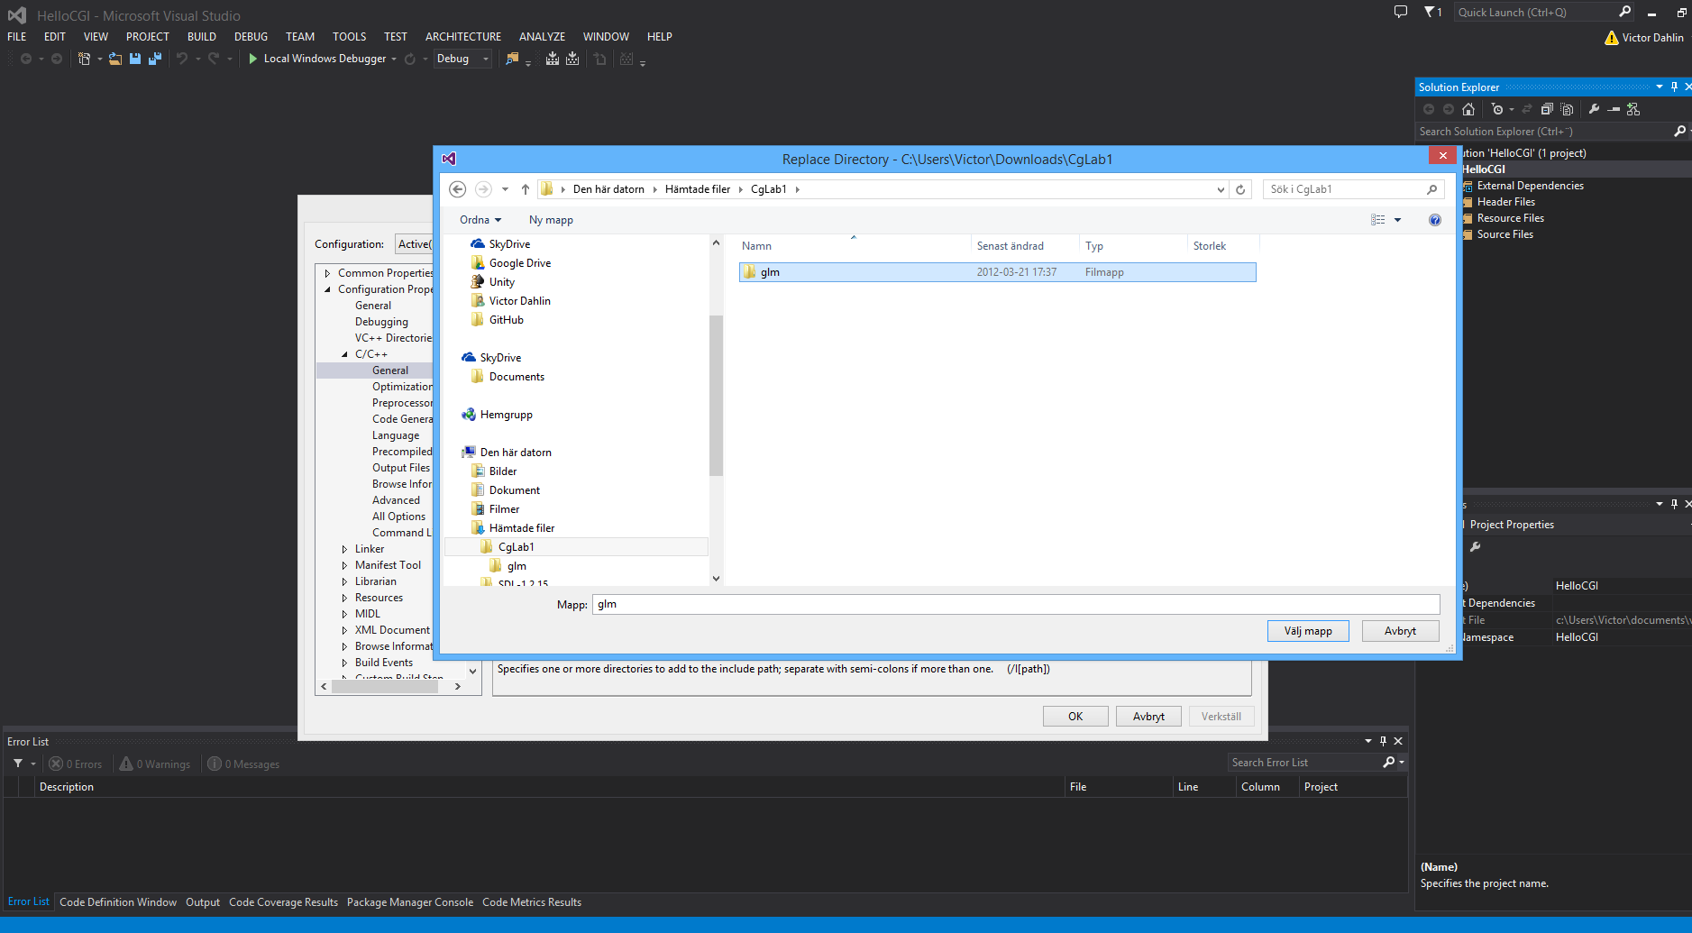Open the view options dropdown arrow

[x=1398, y=220]
